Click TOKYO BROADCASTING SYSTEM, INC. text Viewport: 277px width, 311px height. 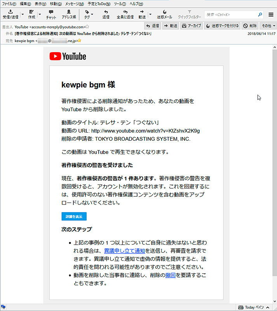click(143, 139)
